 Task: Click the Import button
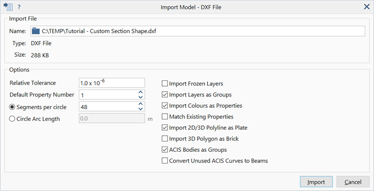tap(316, 182)
